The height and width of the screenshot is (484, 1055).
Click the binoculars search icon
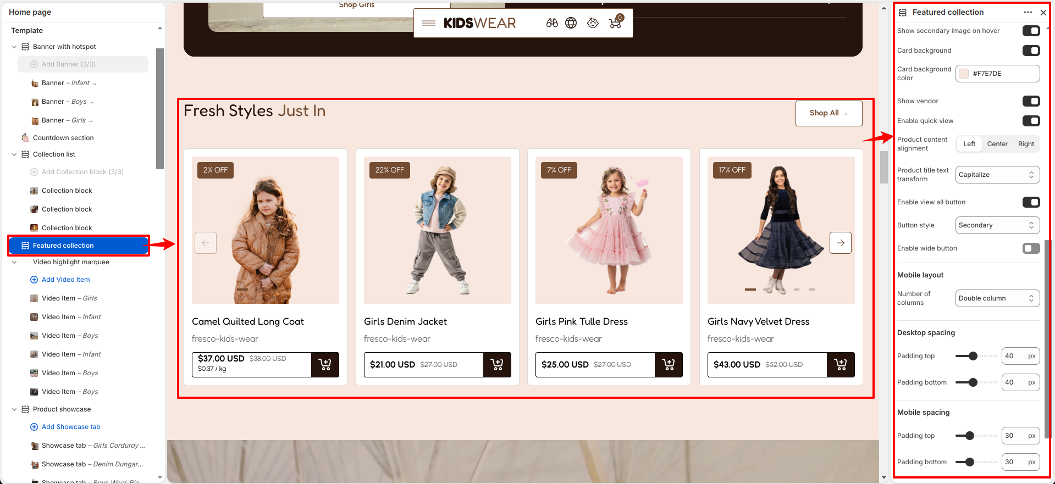pyautogui.click(x=552, y=23)
